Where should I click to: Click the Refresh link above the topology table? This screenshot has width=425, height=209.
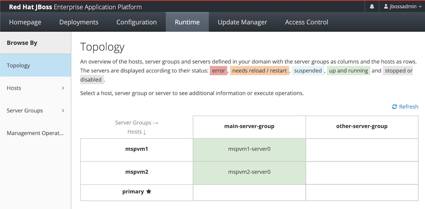(408, 106)
